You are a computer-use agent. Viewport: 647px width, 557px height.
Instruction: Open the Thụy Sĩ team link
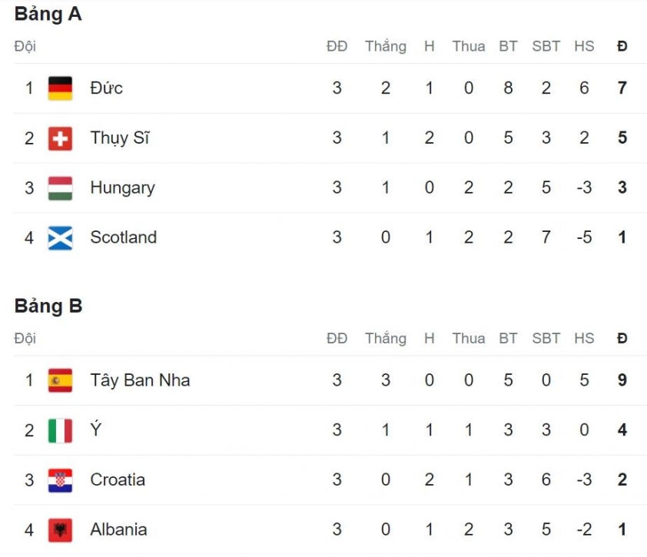120,138
